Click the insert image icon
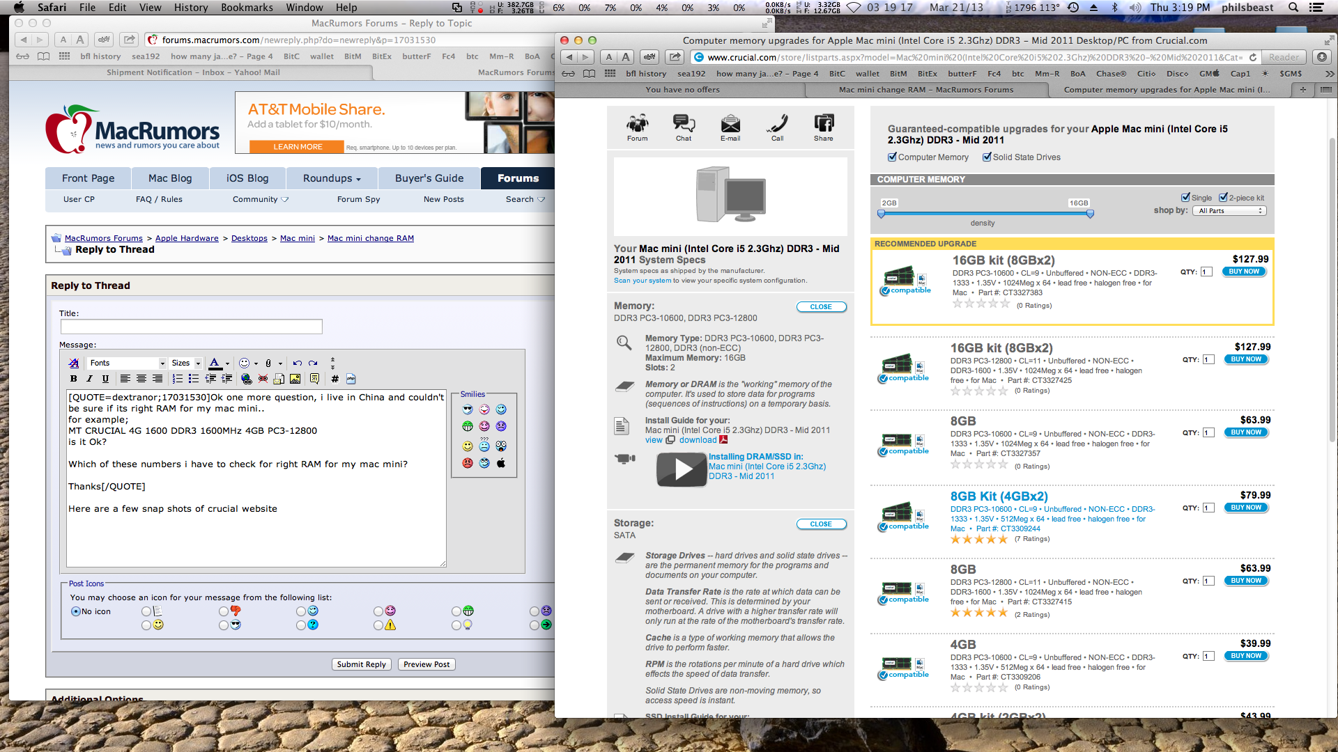Image resolution: width=1338 pixels, height=752 pixels. tap(295, 379)
